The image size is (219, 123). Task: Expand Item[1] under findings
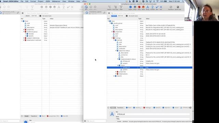click(114, 76)
